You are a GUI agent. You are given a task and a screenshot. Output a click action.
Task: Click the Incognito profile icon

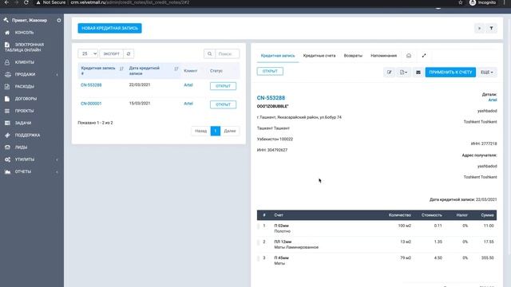(473, 2)
